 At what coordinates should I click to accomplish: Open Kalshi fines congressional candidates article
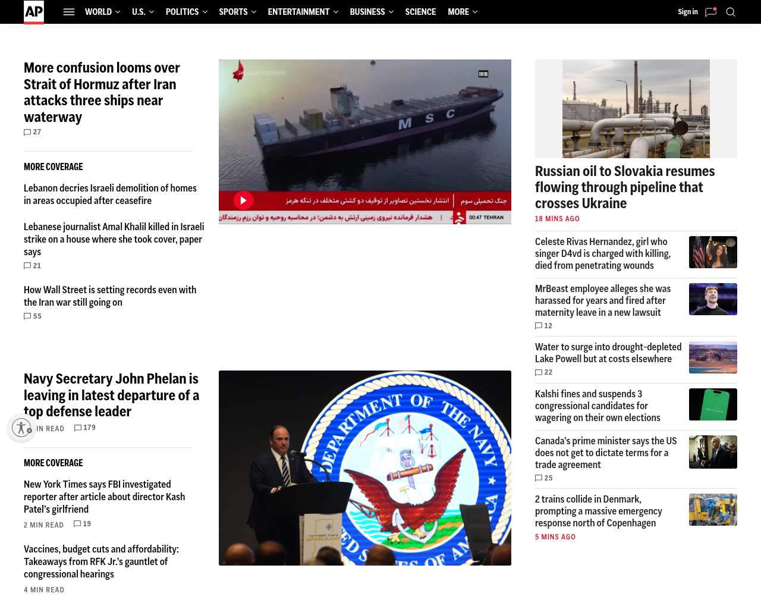[598, 406]
